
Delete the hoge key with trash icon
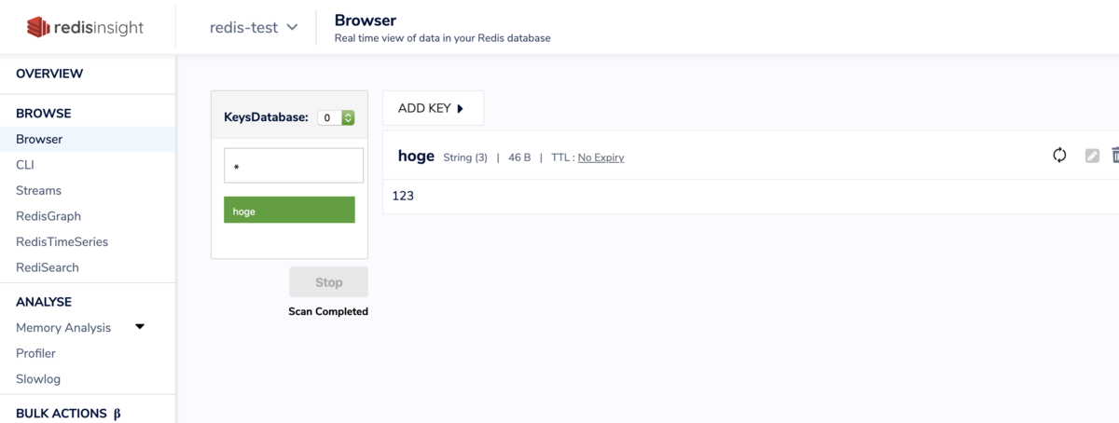coord(1115,156)
